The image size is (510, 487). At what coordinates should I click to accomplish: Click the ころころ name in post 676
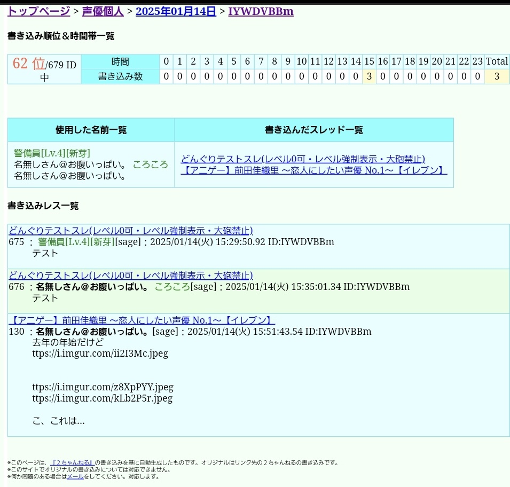(x=172, y=287)
